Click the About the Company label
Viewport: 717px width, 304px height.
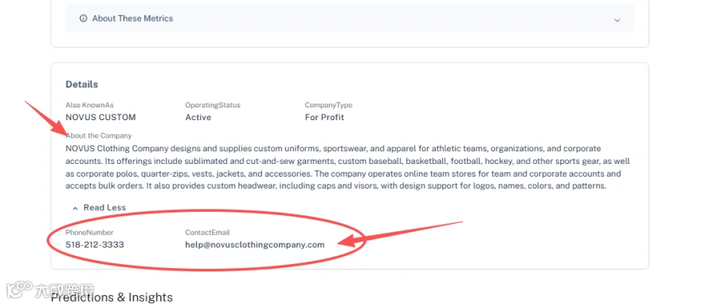click(99, 135)
